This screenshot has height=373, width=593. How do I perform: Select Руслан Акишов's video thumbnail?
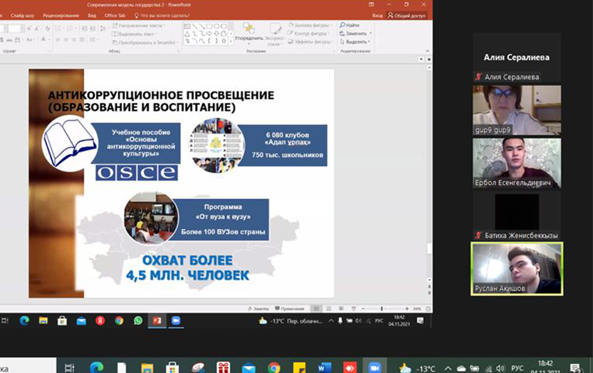click(x=517, y=269)
